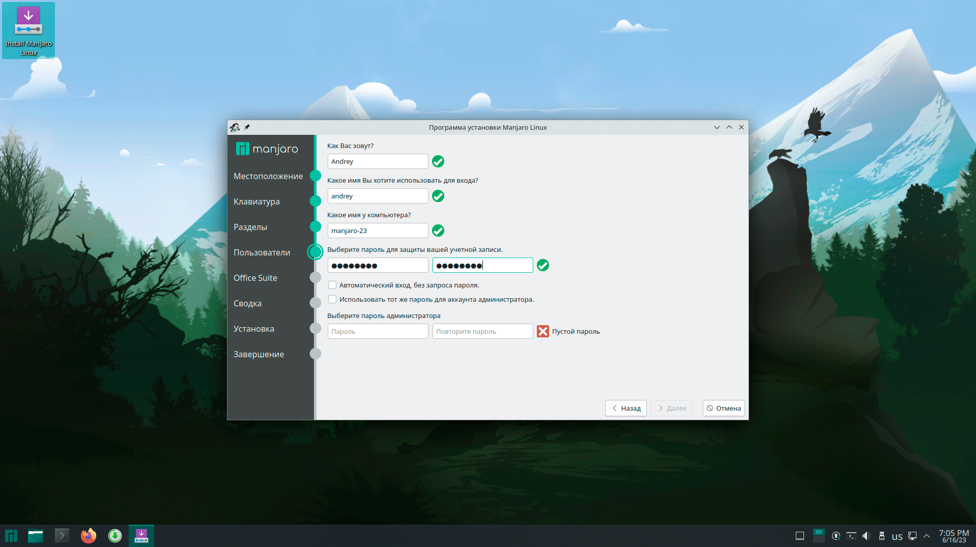Viewport: 976px width, 547px height.
Task: Click the 'Пустой пароль' warning text
Action: pos(576,331)
